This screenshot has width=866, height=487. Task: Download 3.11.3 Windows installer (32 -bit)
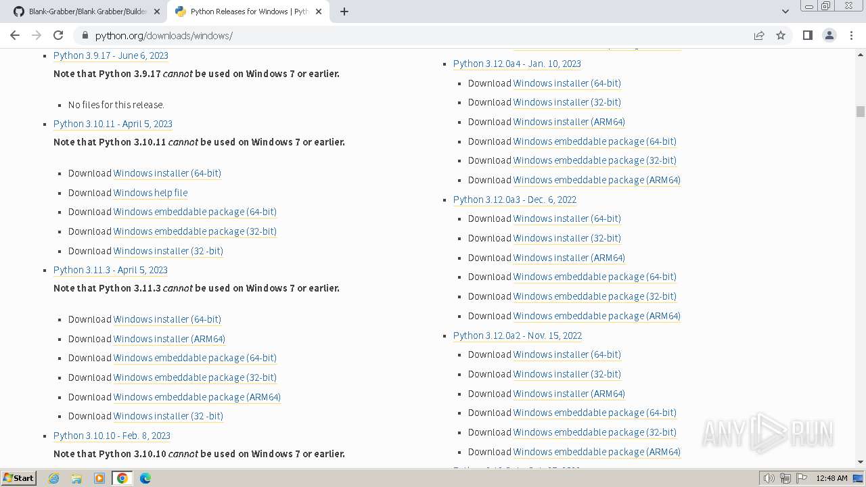tap(168, 416)
